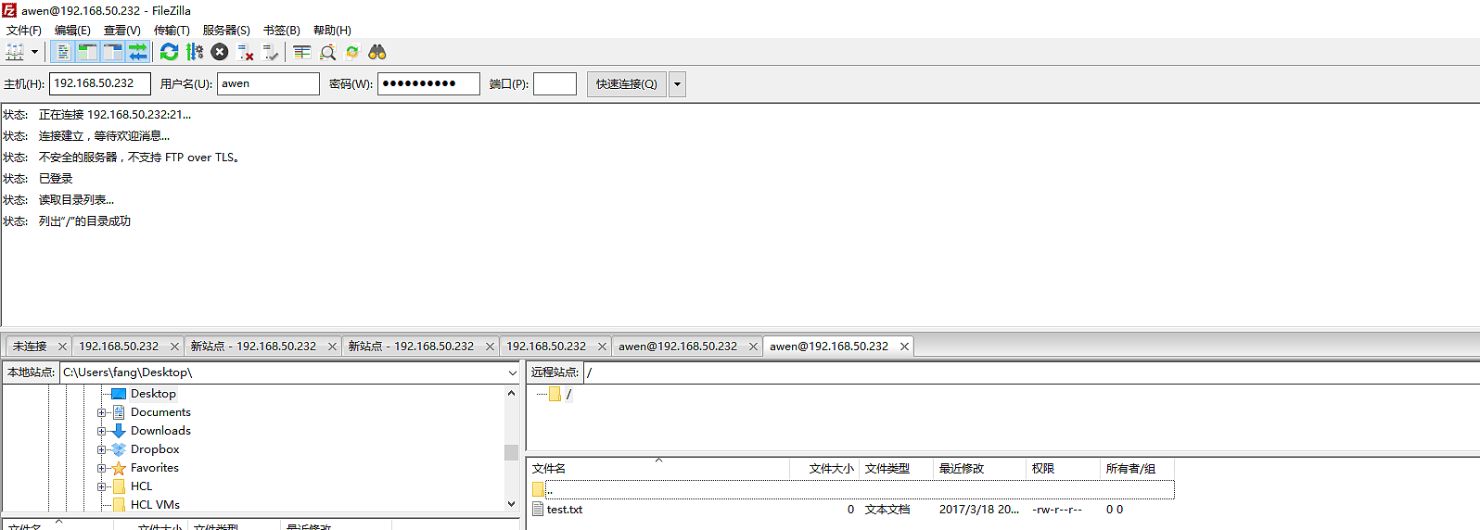Sort remote files by 最近修改 column
1480x530 pixels.
point(962,469)
